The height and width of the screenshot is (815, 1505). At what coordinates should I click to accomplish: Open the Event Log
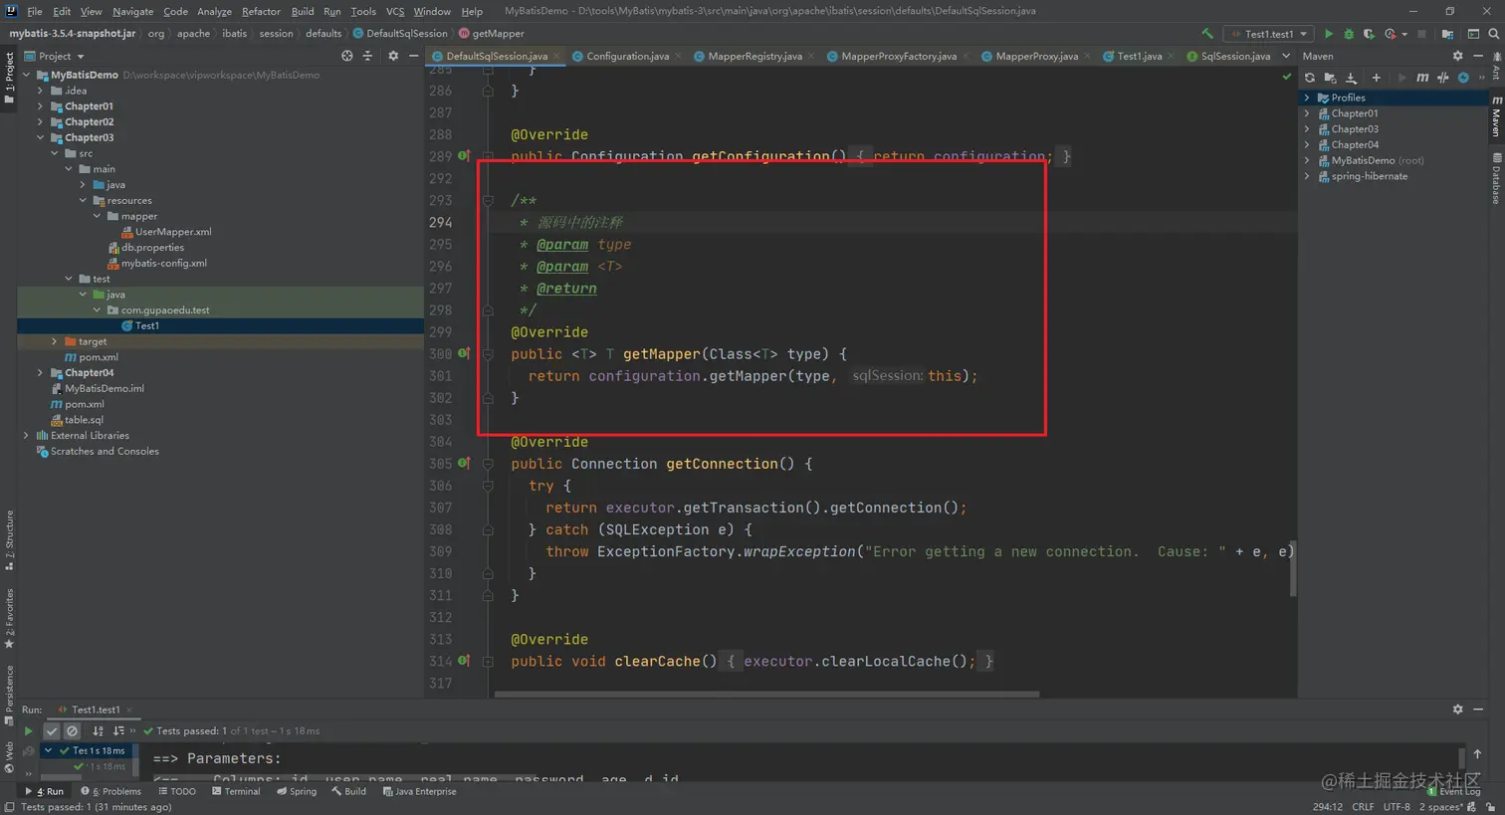(x=1453, y=791)
